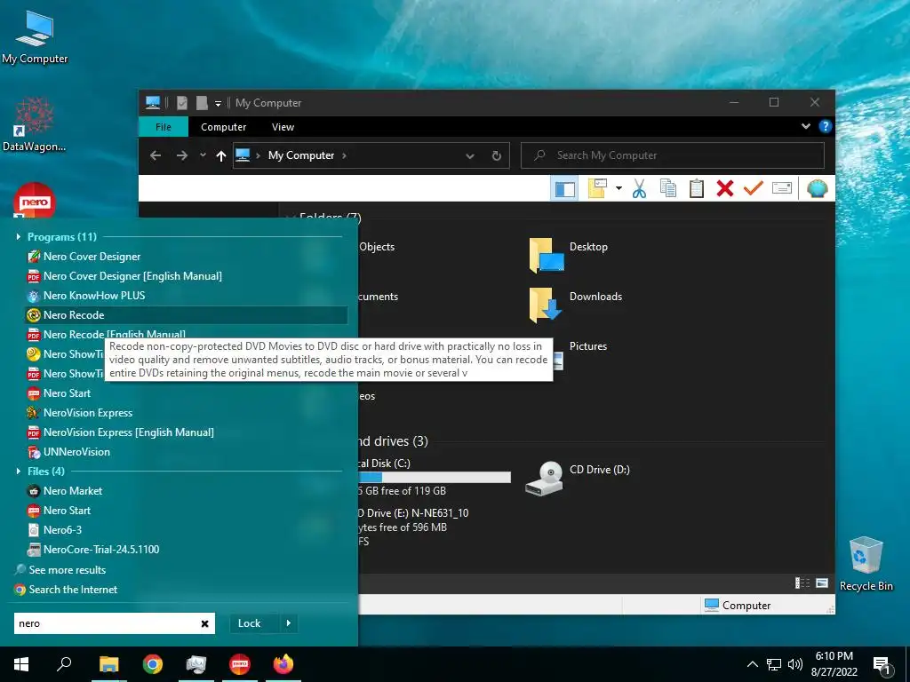Click the orange checkmark Properties icon
The width and height of the screenshot is (910, 682).
754,188
